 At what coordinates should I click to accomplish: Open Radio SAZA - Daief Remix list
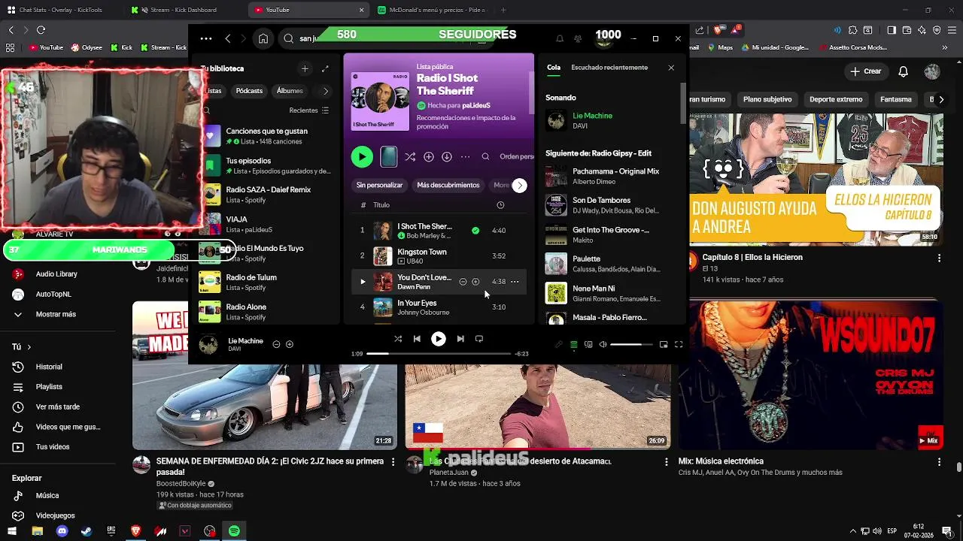click(x=268, y=195)
